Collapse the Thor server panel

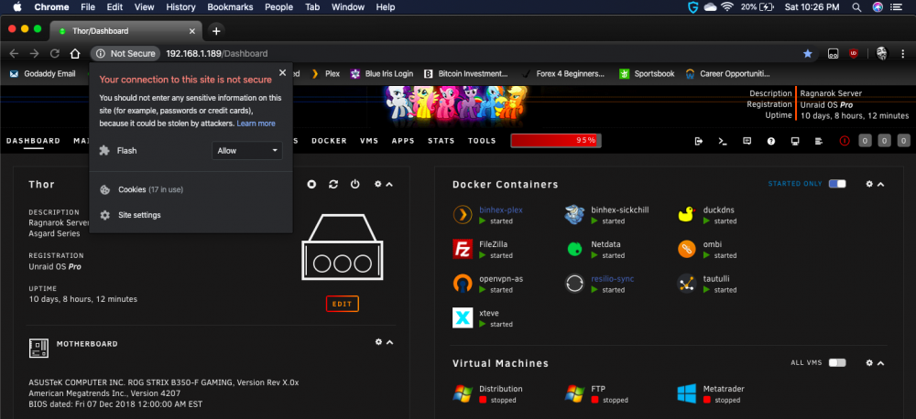click(389, 185)
